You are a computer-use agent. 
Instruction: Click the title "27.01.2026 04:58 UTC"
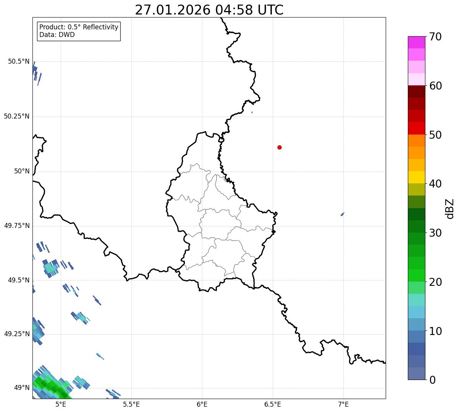pos(209,10)
